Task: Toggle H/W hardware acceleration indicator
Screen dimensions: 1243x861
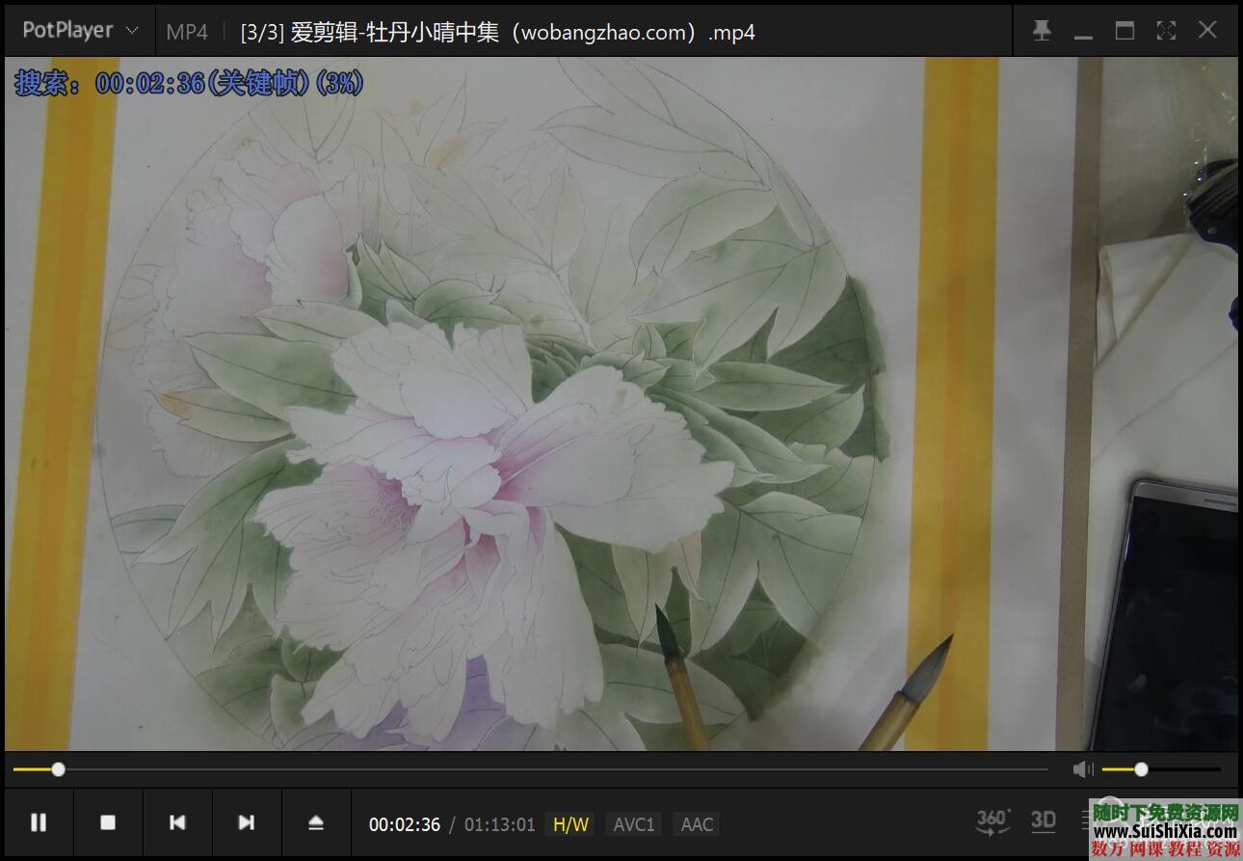Action: coord(570,824)
